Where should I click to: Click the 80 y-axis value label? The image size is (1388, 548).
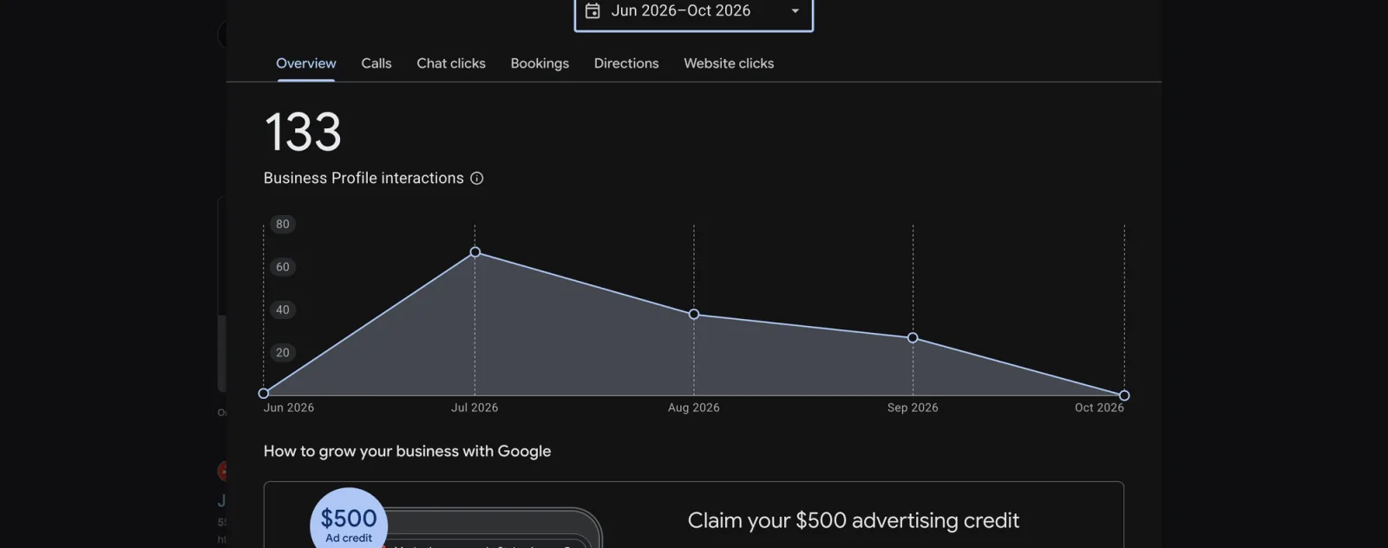(x=283, y=225)
